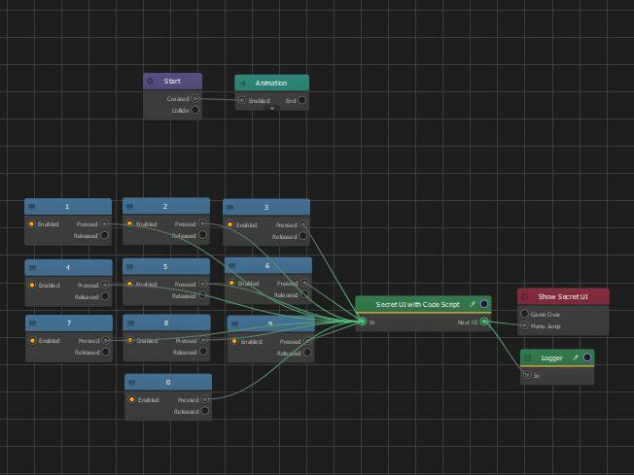Expand the Animation node with down chevron

pos(271,109)
